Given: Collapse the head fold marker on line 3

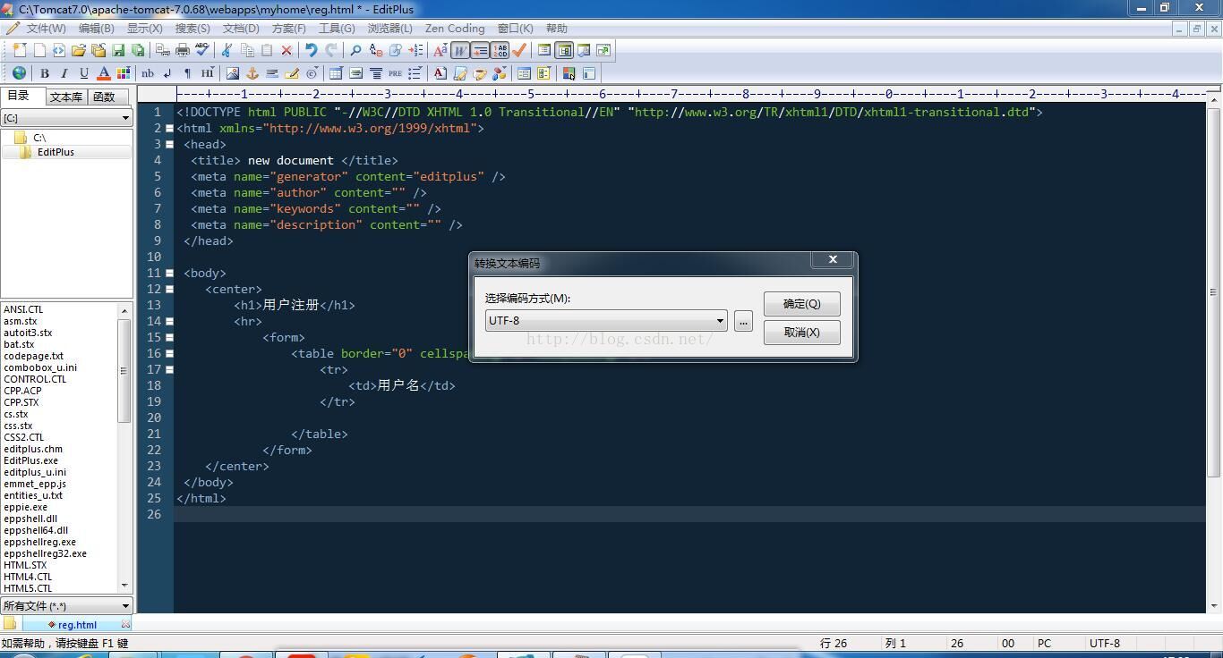Looking at the screenshot, I should pos(169,144).
